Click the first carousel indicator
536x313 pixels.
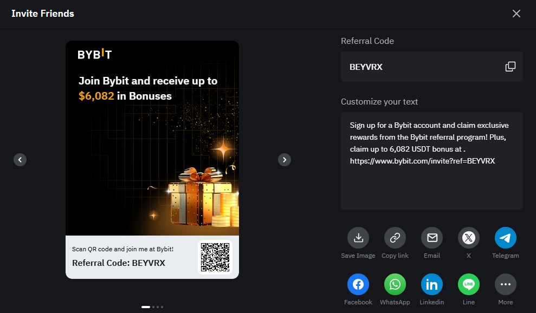pos(146,307)
